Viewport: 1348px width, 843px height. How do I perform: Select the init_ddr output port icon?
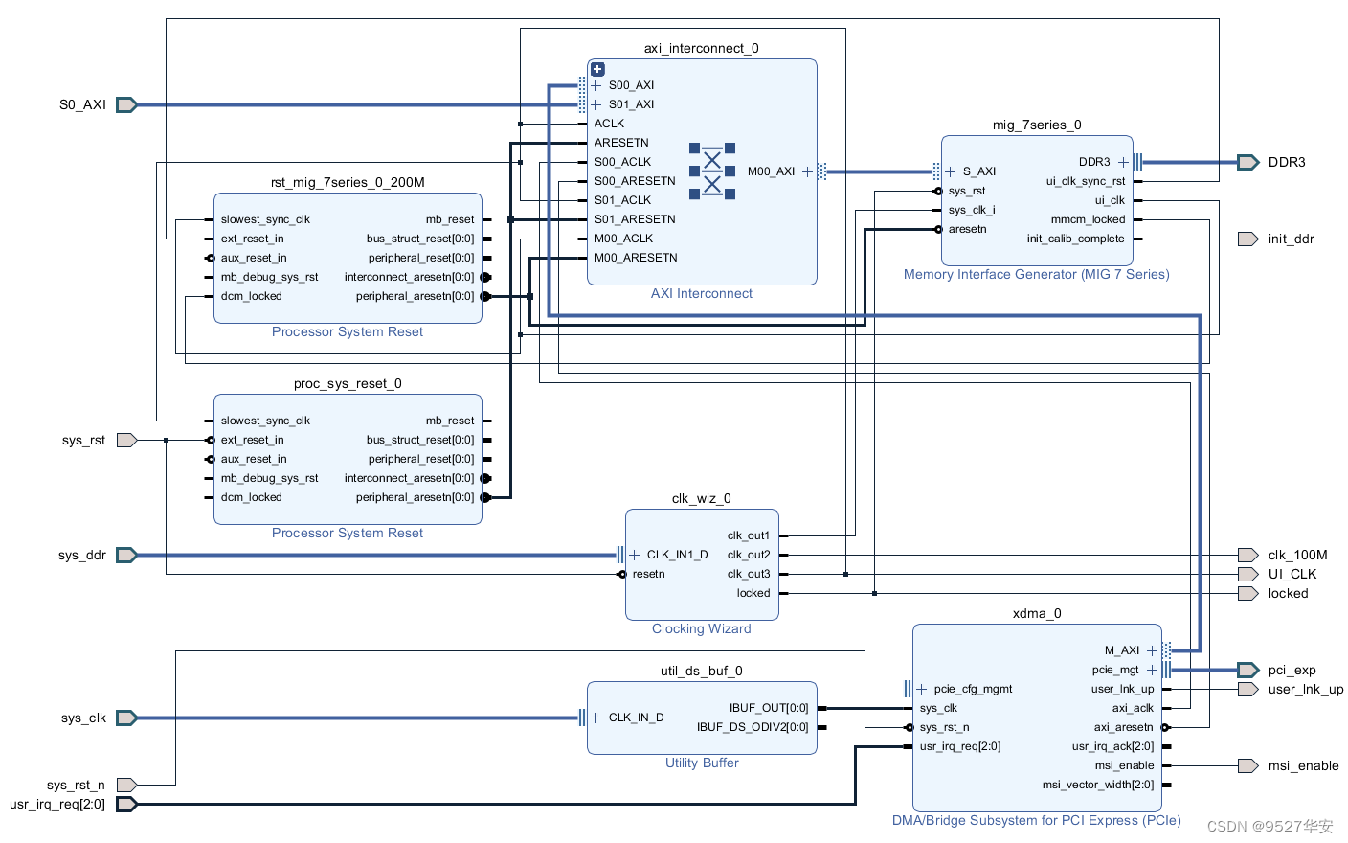point(1247,239)
